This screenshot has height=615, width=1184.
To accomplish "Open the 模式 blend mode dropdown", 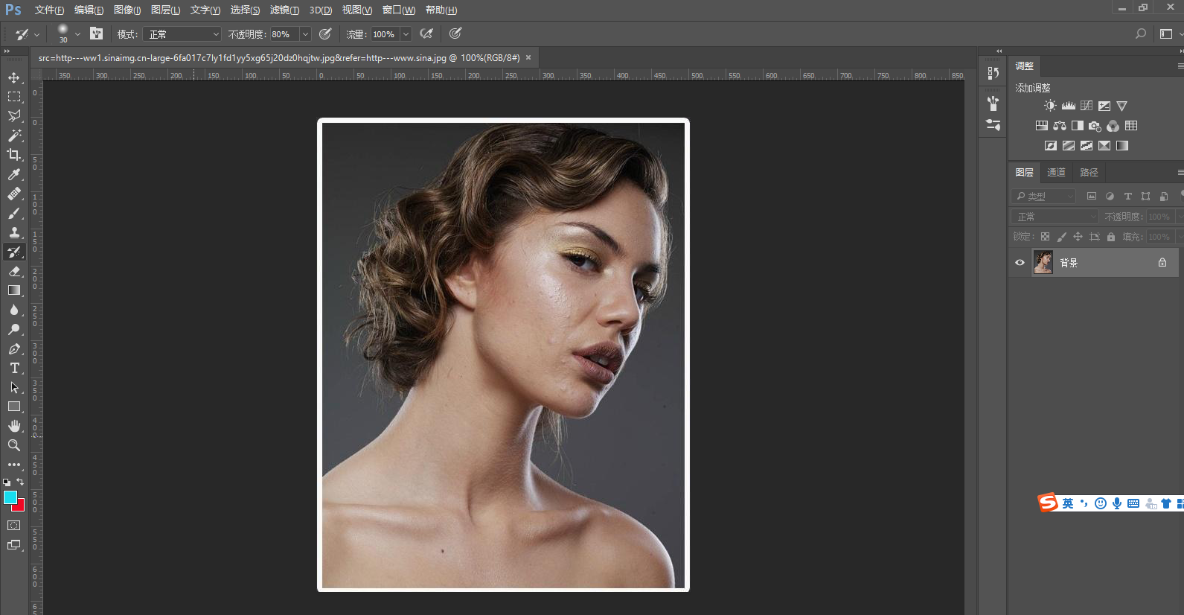I will click(182, 34).
